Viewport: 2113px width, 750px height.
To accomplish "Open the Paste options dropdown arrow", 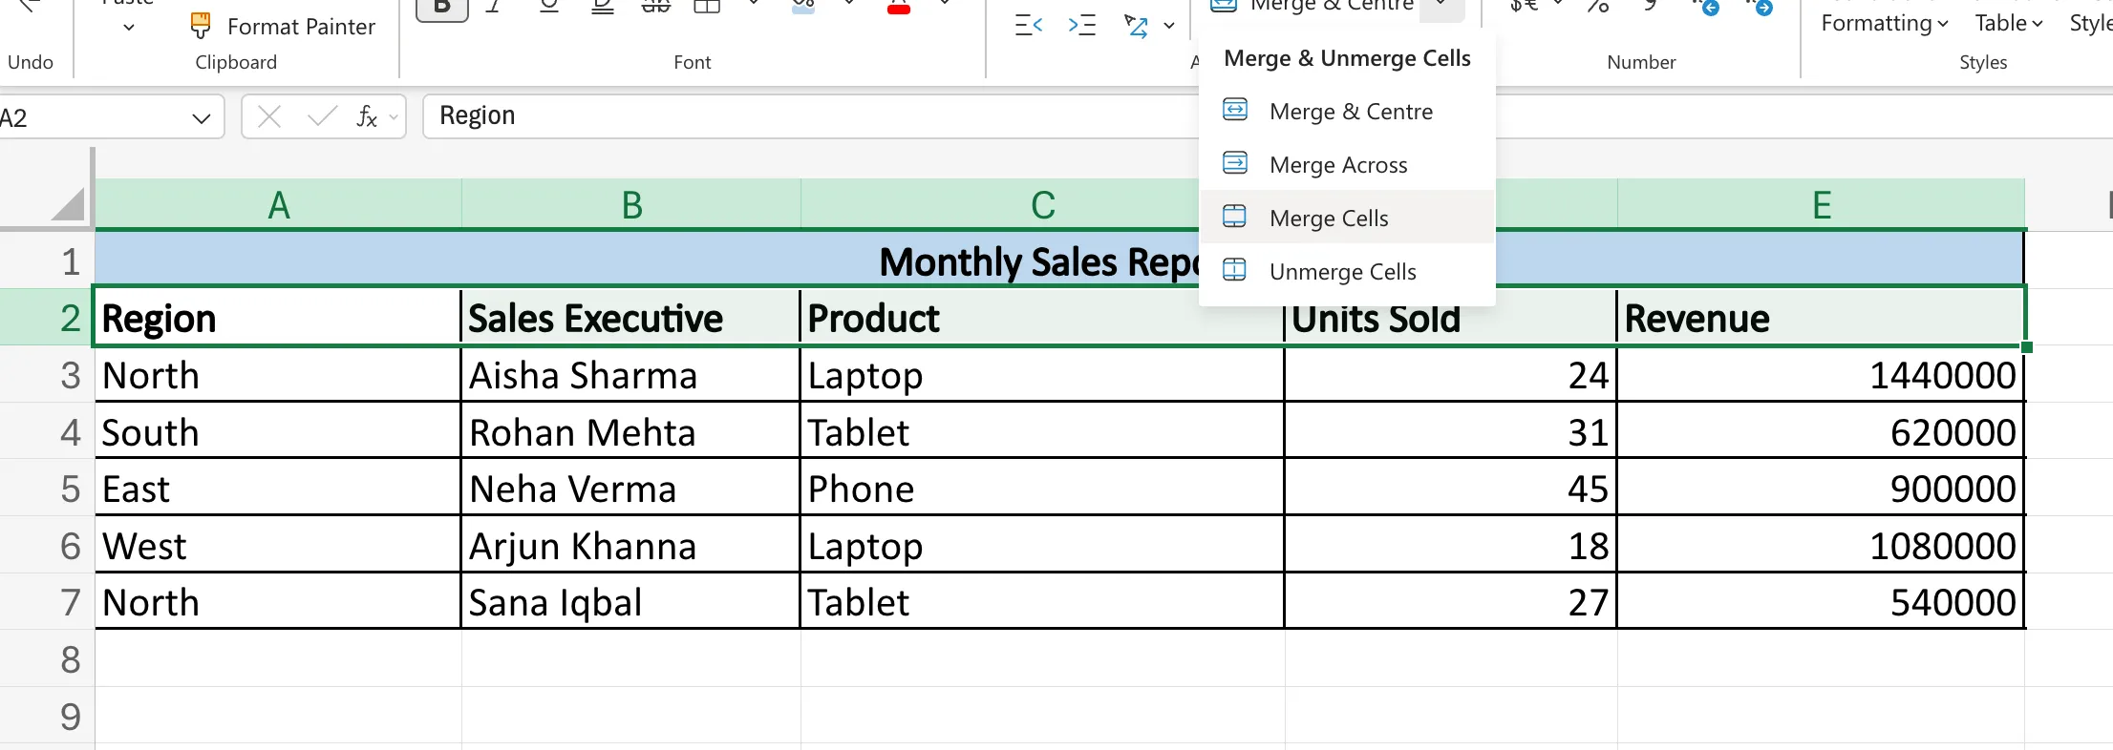I will pos(129,28).
